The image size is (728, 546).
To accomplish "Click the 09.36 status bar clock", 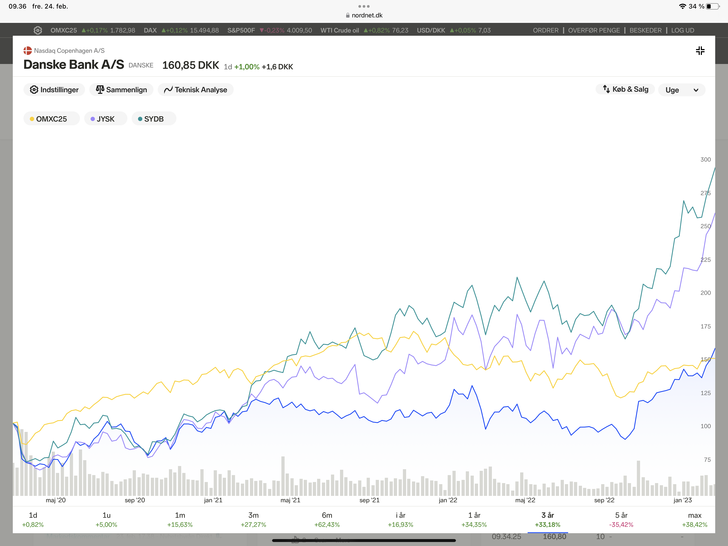I will pyautogui.click(x=17, y=6).
